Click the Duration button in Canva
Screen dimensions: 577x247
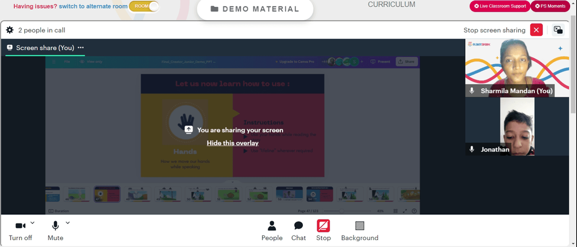(x=59, y=211)
